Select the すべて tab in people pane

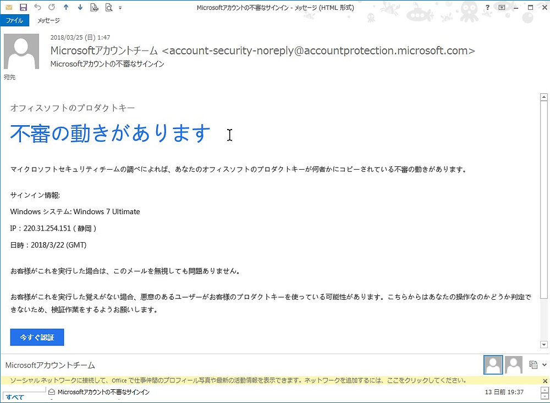15,397
